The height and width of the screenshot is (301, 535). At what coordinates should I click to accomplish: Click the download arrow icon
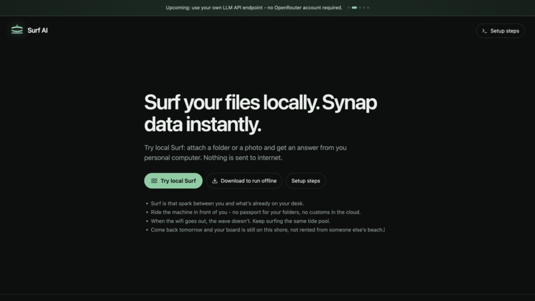click(x=214, y=181)
